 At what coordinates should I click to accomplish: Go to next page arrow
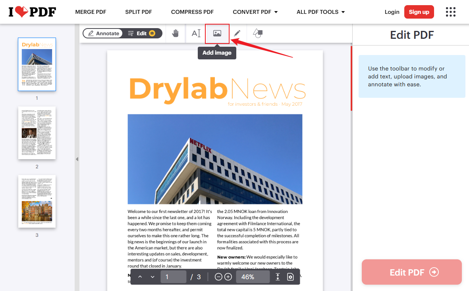pos(152,277)
